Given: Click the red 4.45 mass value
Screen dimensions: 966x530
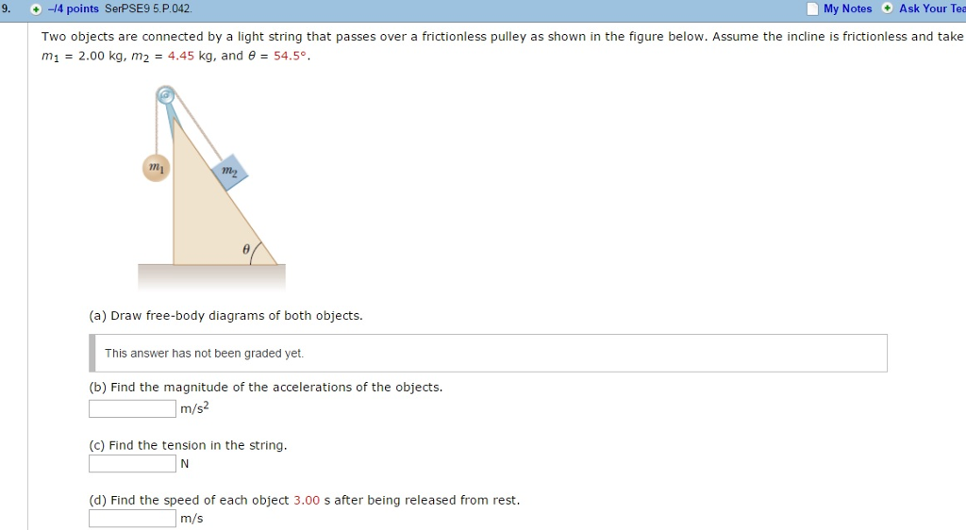Looking at the screenshot, I should pyautogui.click(x=179, y=56).
